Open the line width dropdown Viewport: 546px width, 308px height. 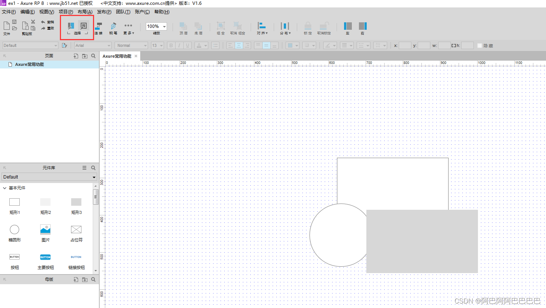[347, 45]
